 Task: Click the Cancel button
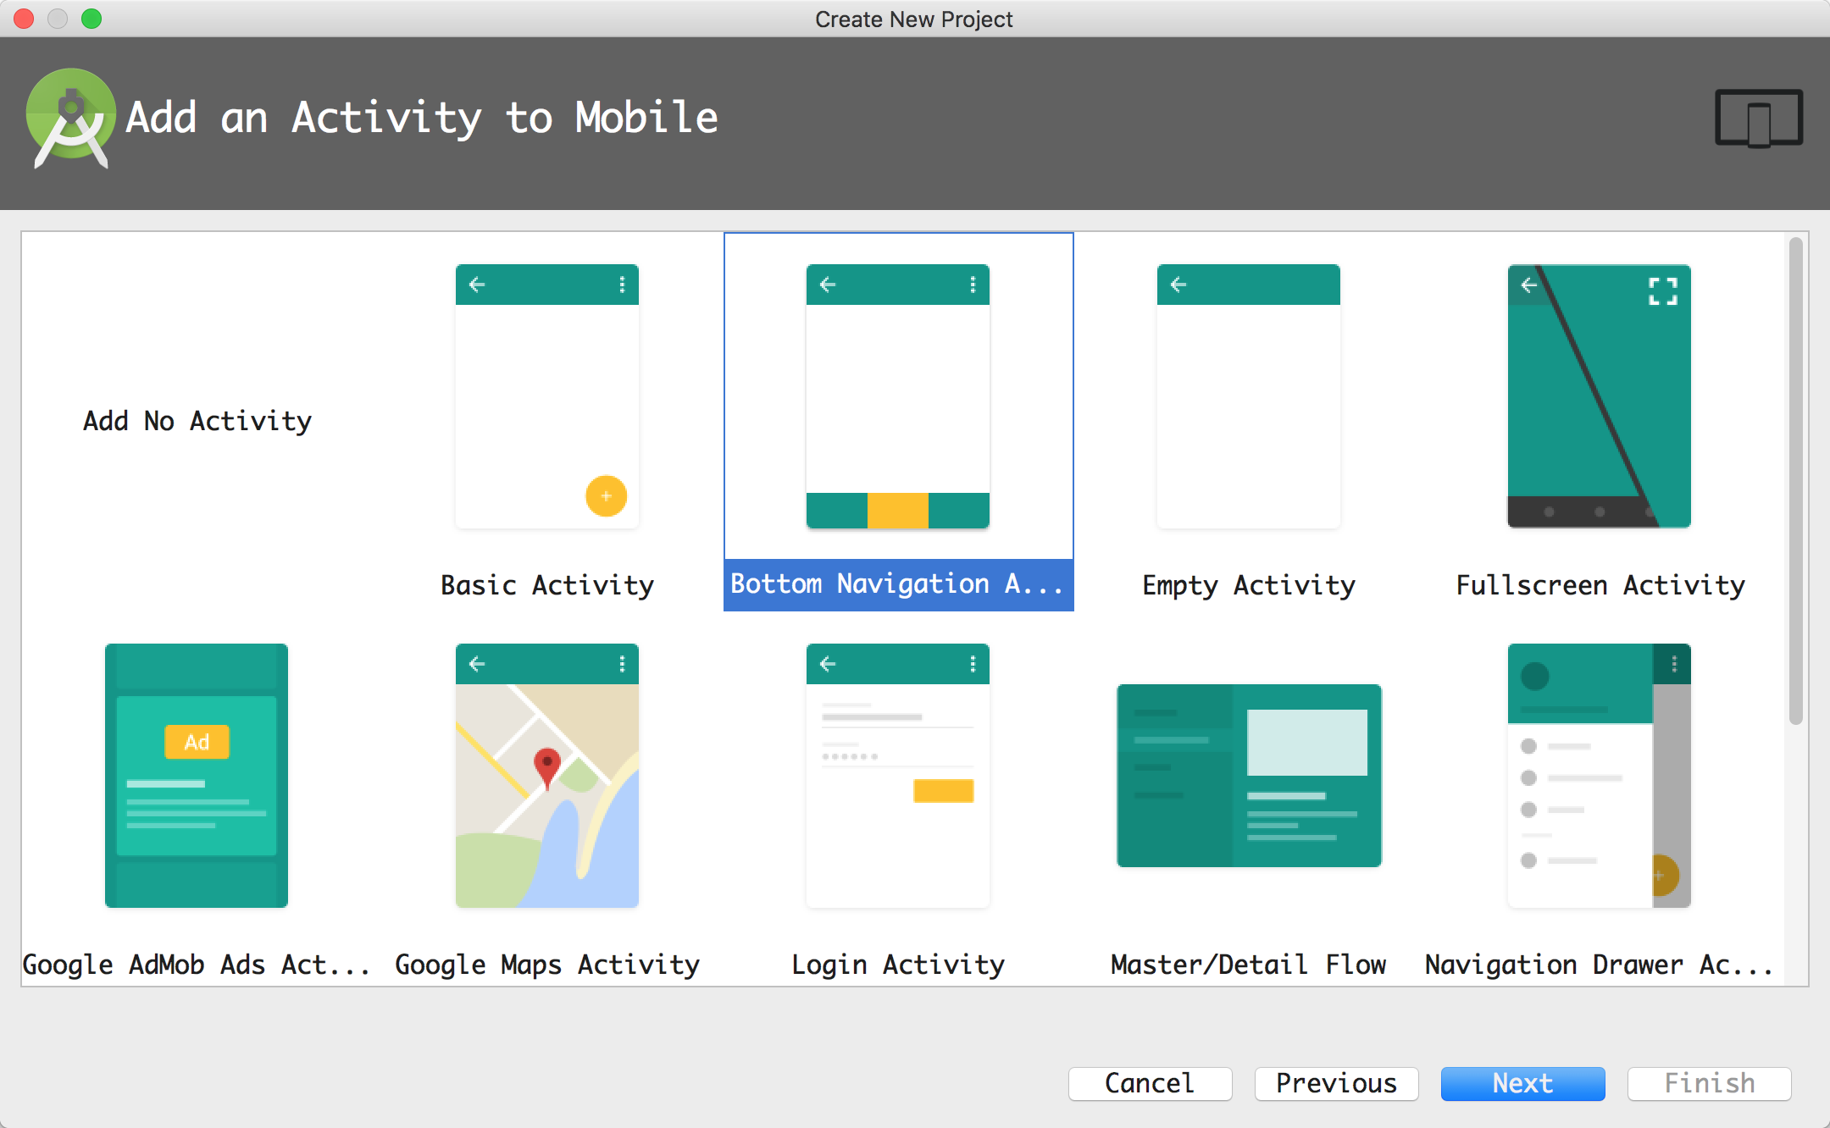1150,1083
